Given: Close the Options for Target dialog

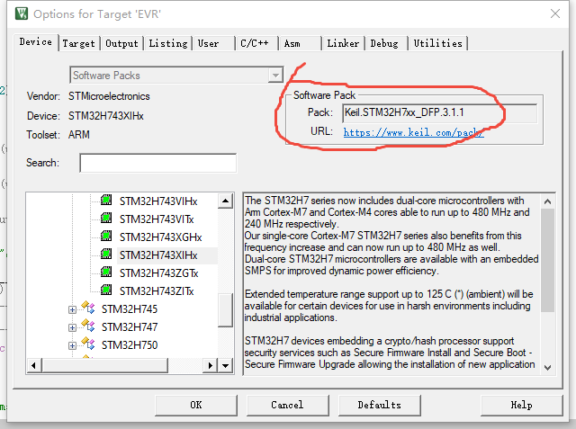Looking at the screenshot, I should 555,14.
